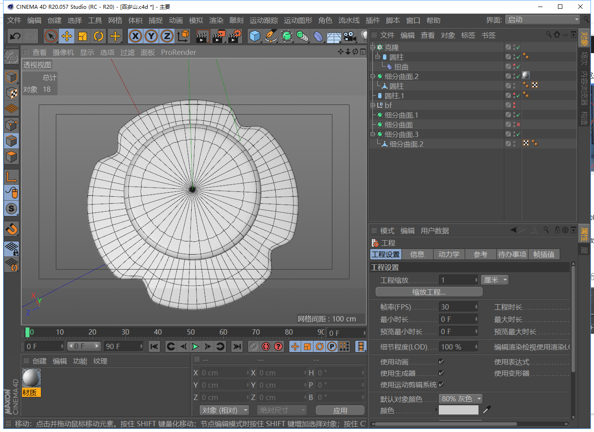594x432 pixels.
Task: Open the eyedropper color picker
Action: point(486,410)
